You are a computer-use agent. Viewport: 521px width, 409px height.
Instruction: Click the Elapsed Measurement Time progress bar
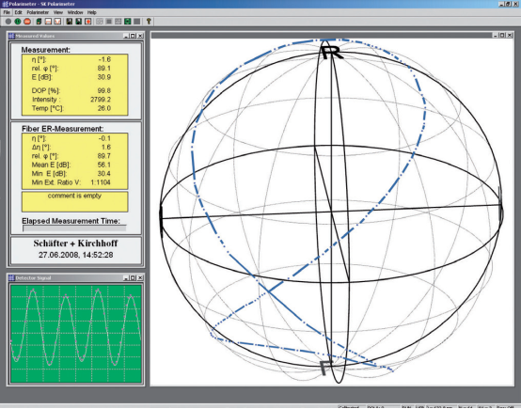[74, 228]
